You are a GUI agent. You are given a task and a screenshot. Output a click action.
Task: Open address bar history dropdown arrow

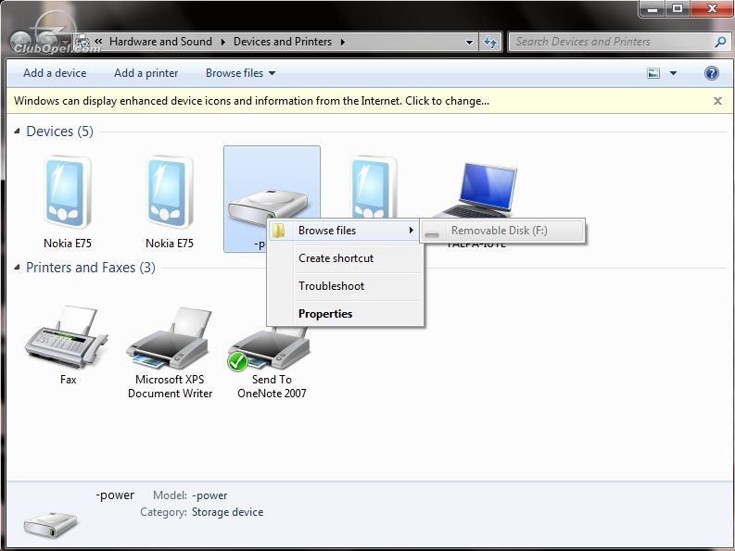tap(469, 42)
